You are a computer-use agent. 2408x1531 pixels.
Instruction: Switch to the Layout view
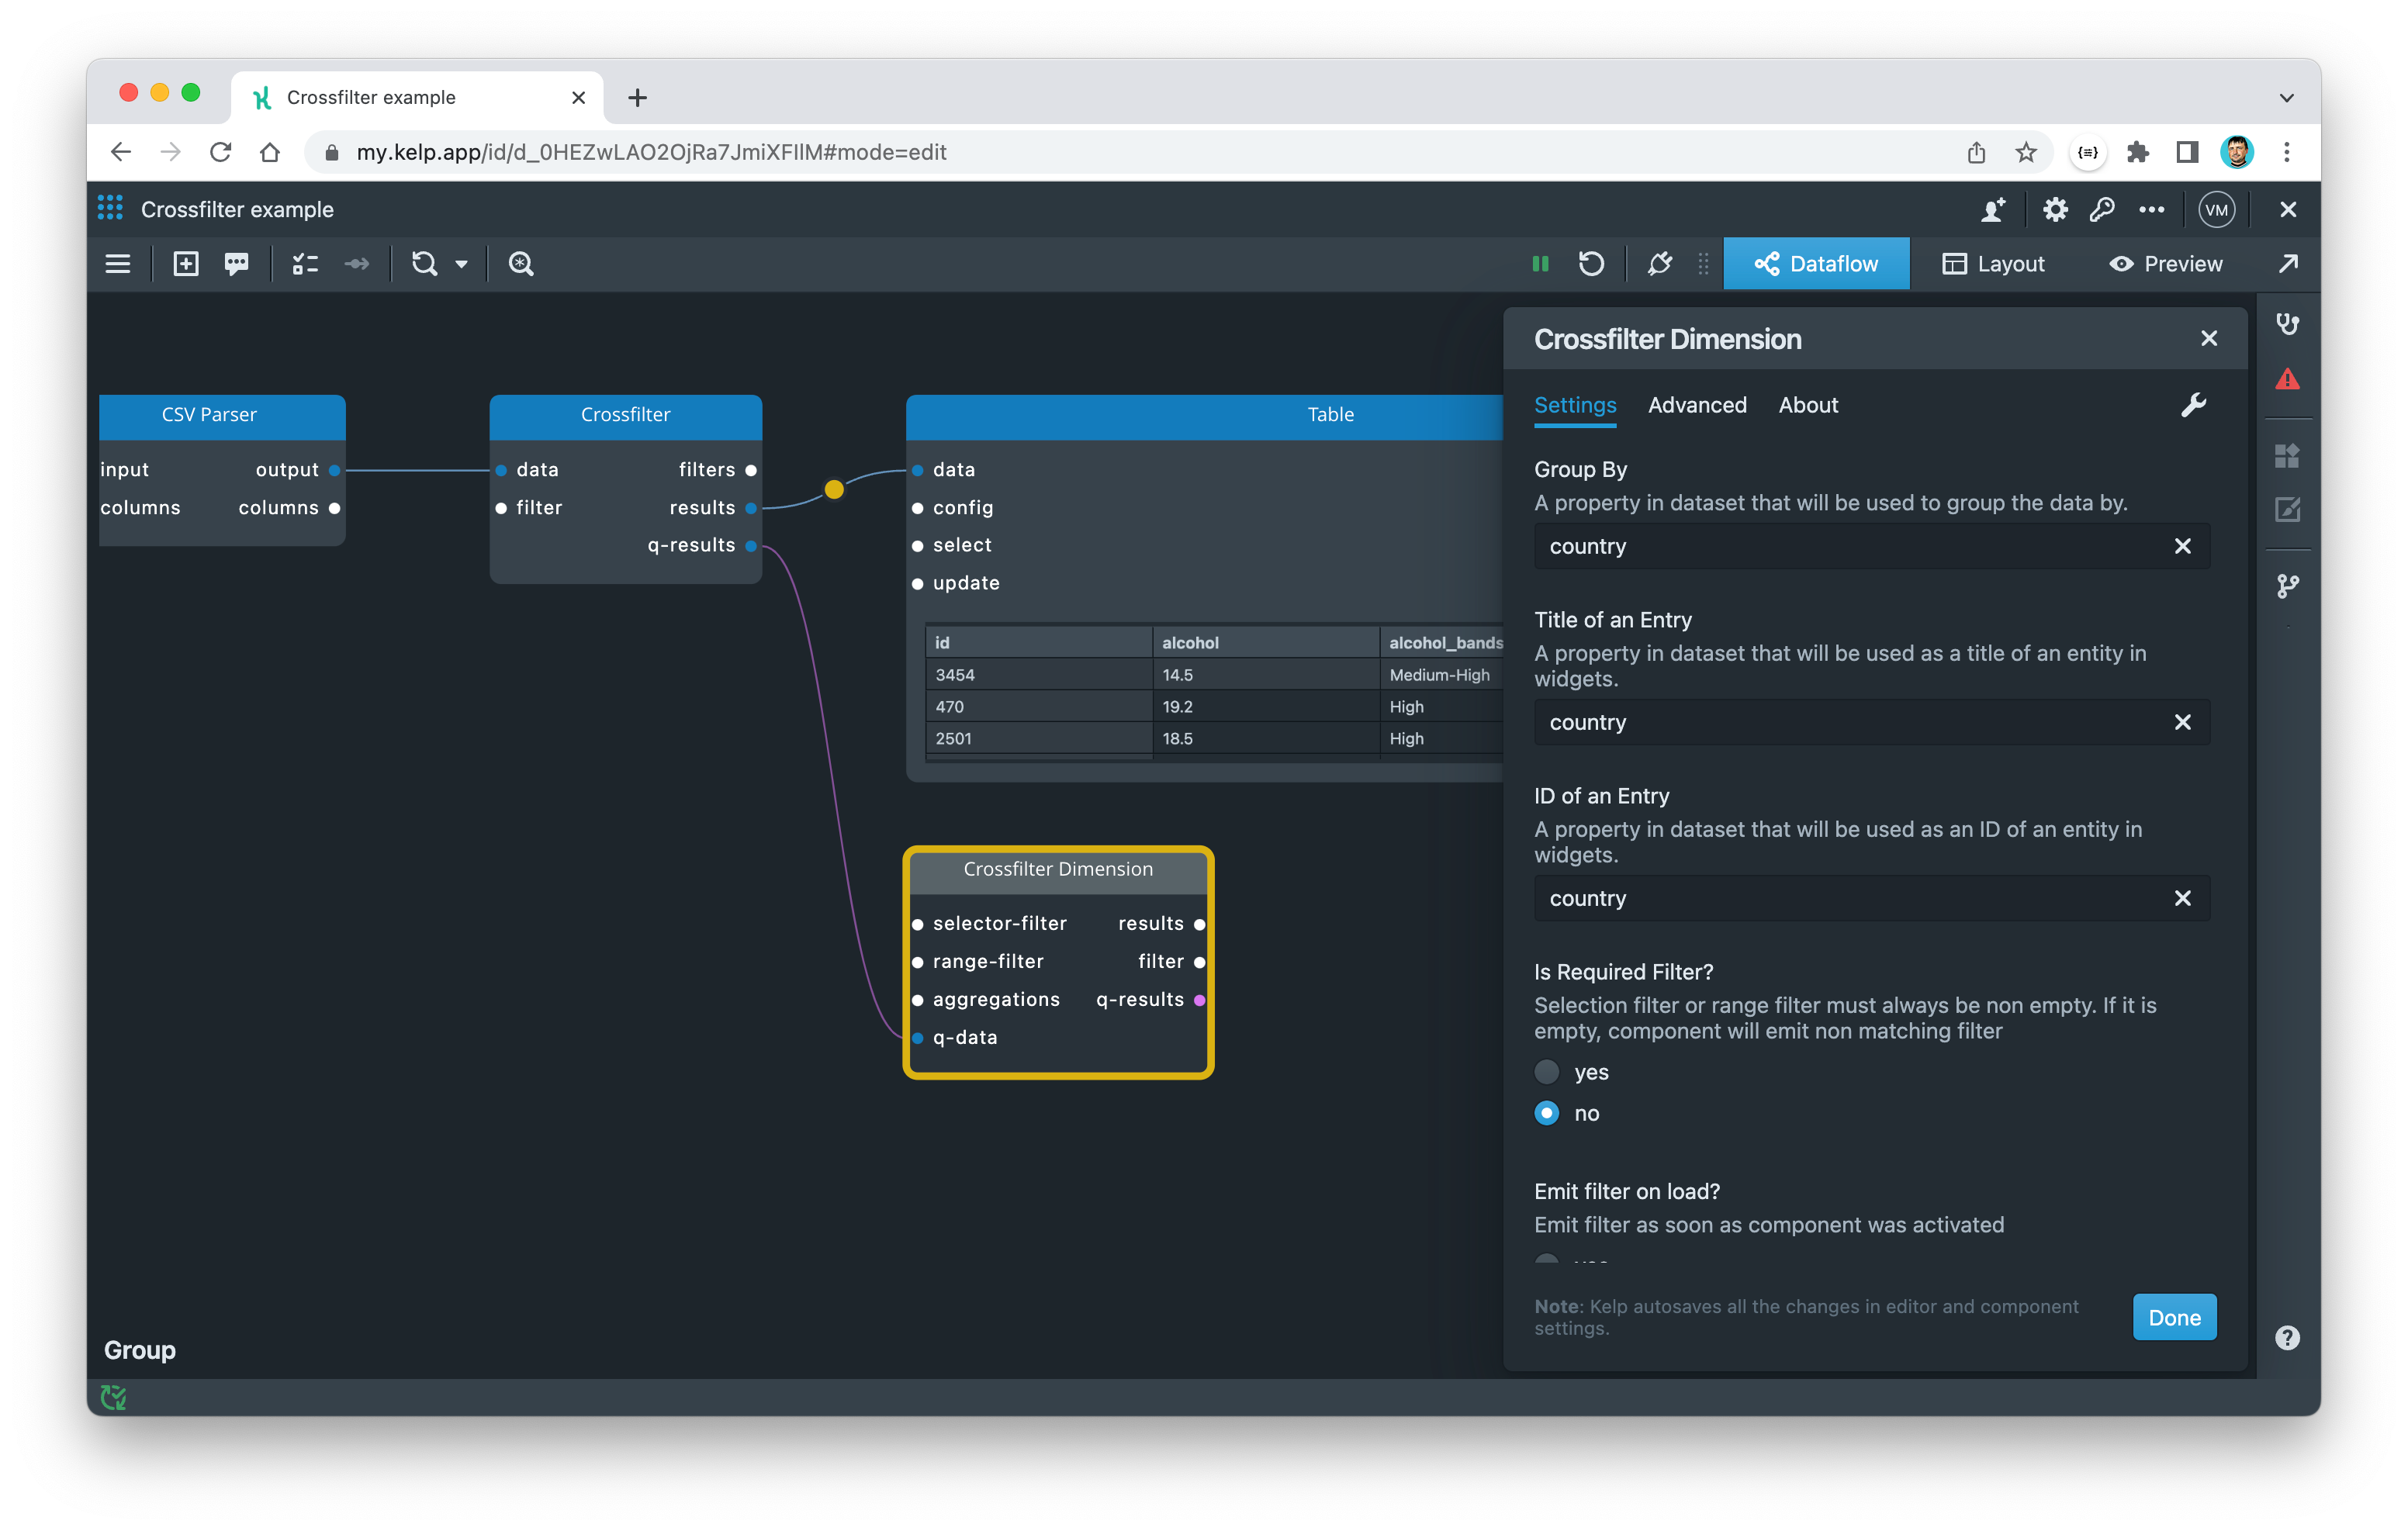click(1993, 264)
